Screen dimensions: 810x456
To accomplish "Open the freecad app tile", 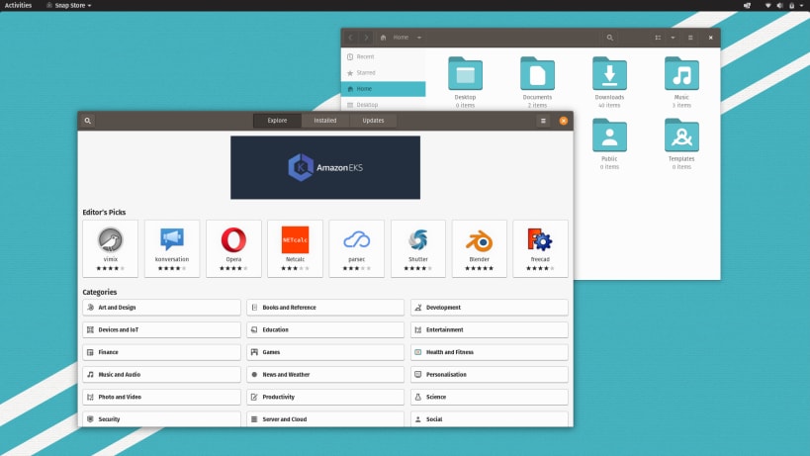I will pos(540,248).
